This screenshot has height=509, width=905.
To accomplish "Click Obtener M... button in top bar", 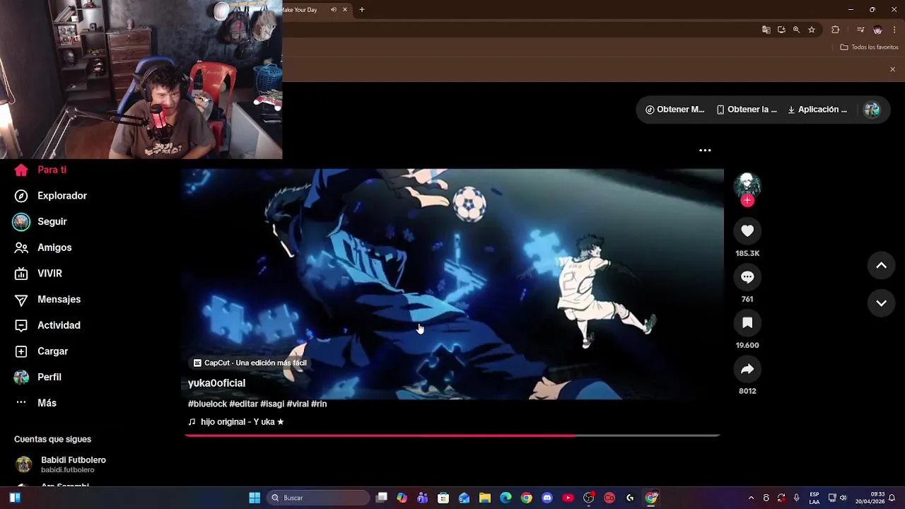I will pyautogui.click(x=675, y=110).
